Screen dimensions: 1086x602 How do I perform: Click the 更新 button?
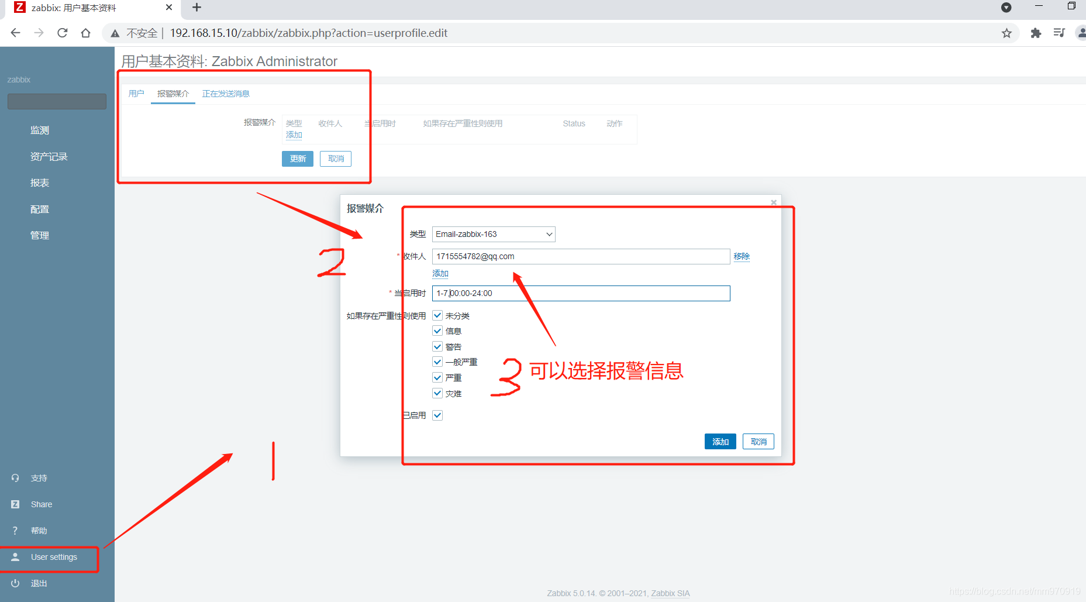pyautogui.click(x=298, y=159)
